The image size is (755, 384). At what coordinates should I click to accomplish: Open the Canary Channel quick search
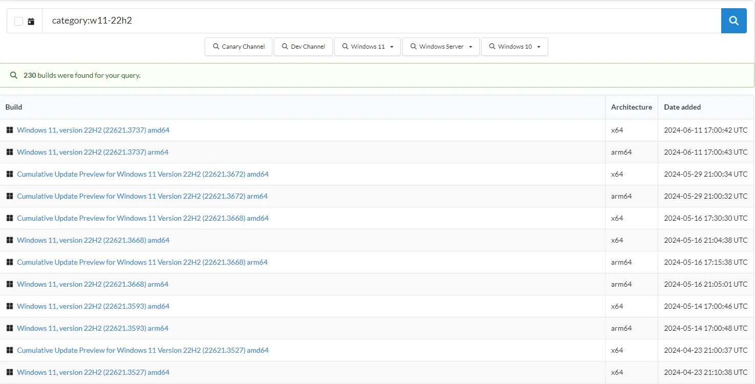(x=239, y=47)
